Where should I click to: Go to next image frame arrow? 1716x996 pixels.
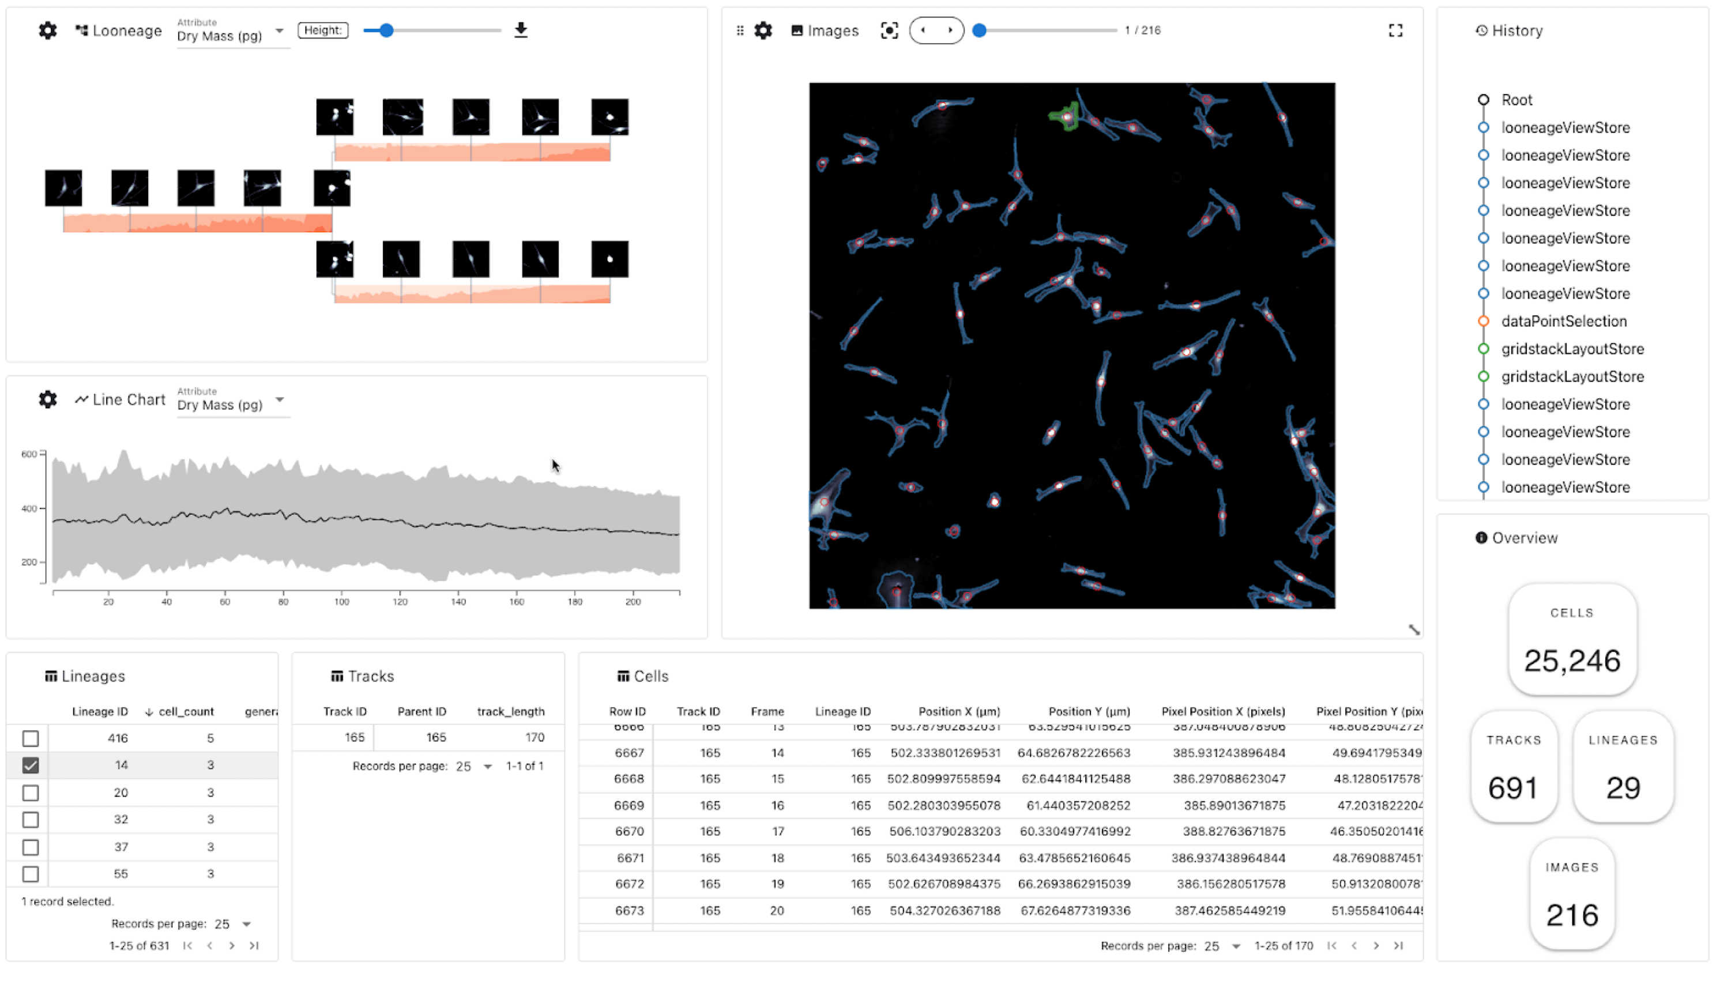tap(951, 31)
